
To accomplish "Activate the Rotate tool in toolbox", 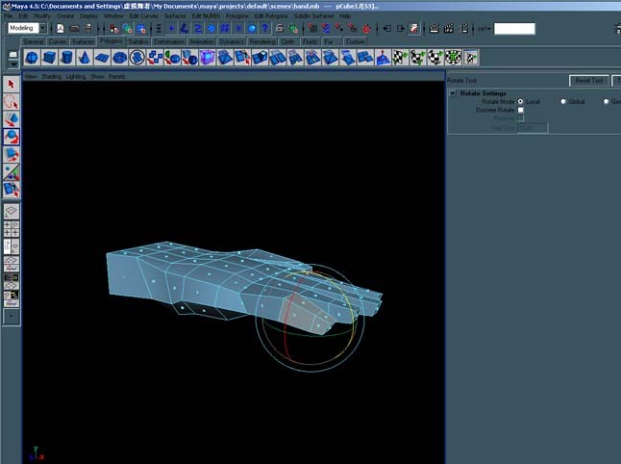I will point(12,137).
